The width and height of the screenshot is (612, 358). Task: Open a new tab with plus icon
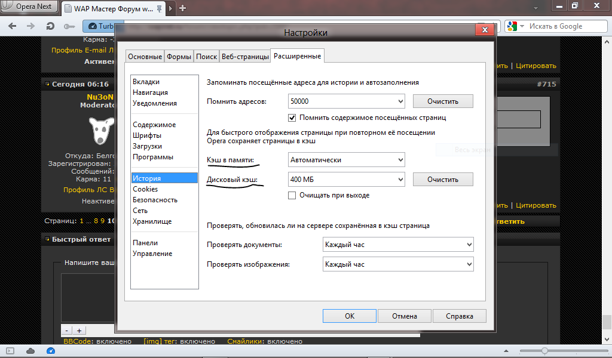point(182,8)
